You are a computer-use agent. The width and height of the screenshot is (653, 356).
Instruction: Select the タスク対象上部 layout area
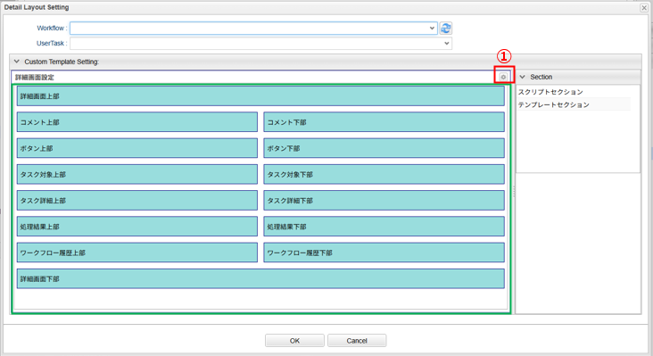pyautogui.click(x=137, y=175)
